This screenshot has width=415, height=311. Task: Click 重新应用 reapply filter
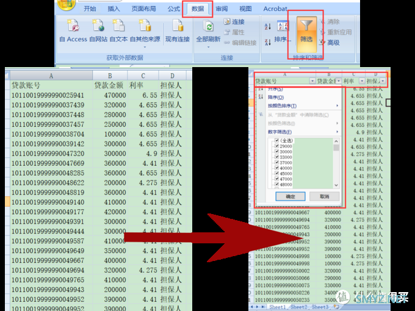pos(336,32)
